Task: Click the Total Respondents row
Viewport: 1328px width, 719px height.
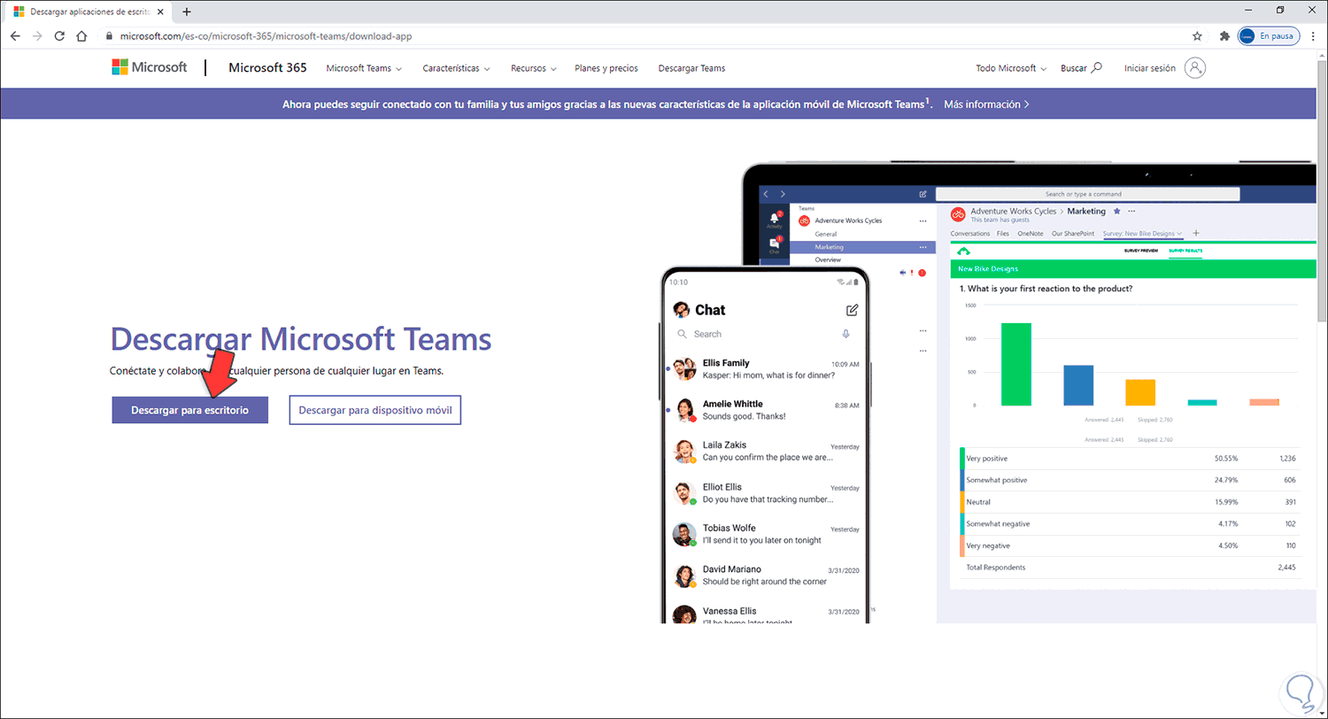Action: coord(1130,567)
